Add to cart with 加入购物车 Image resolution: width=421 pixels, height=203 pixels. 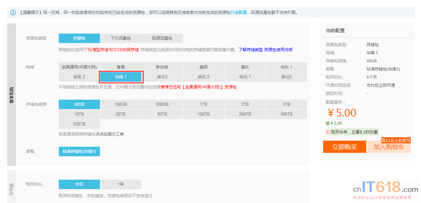coord(389,147)
